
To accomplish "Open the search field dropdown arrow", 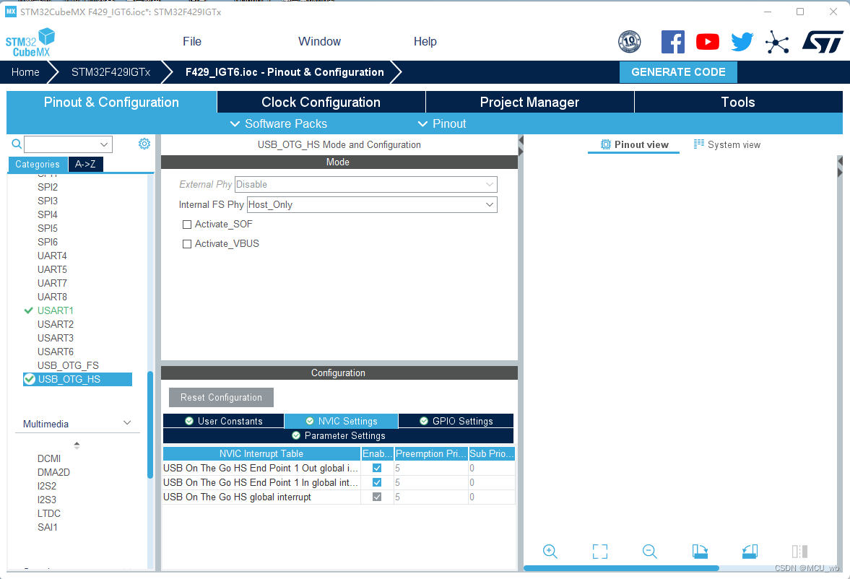I will (104, 144).
